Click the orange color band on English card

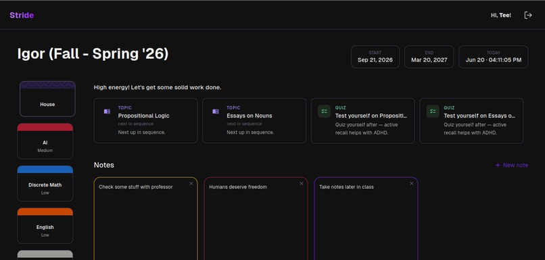[45, 212]
